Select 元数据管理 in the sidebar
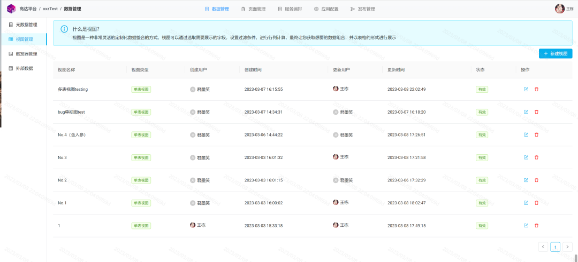Viewport: 578px width, 262px height. (24, 25)
